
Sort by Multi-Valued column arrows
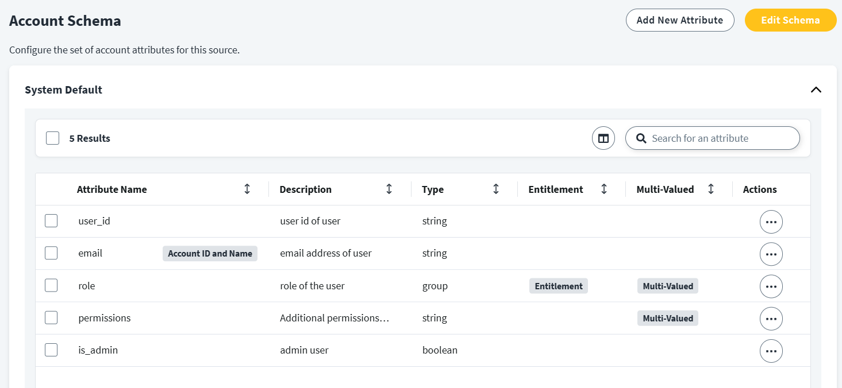pyautogui.click(x=711, y=189)
